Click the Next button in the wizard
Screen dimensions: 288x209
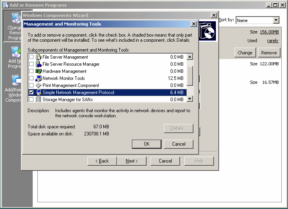coord(132,161)
